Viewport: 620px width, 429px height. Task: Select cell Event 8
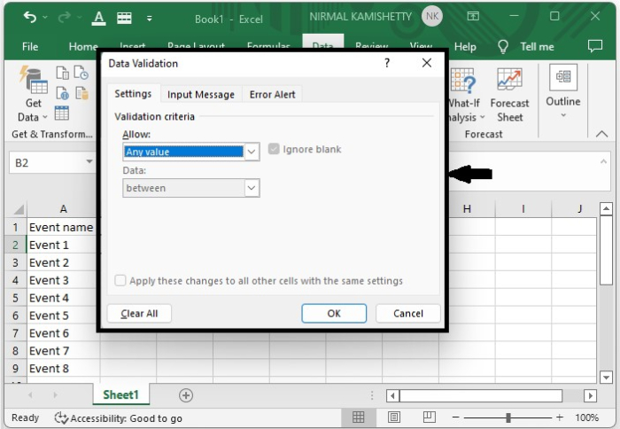coord(61,369)
